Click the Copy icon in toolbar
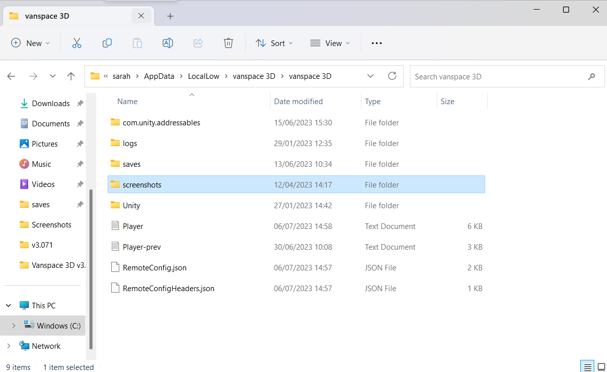Screen dimensions: 607x372 tap(107, 43)
